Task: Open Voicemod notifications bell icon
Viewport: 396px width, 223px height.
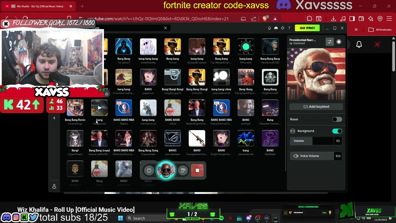Action: pyautogui.click(x=269, y=28)
